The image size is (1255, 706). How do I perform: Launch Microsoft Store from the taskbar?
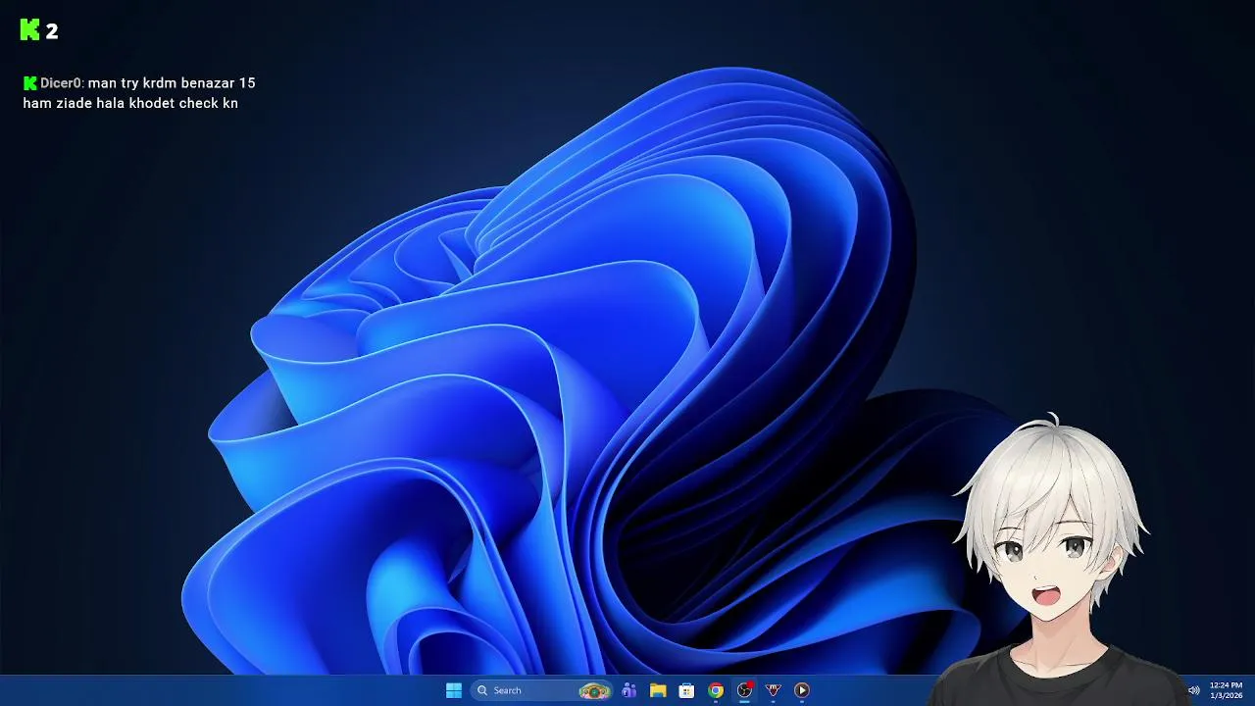pyautogui.click(x=687, y=690)
